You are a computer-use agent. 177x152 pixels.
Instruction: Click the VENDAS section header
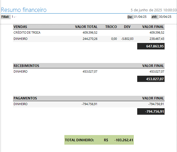pyautogui.click(x=20, y=27)
